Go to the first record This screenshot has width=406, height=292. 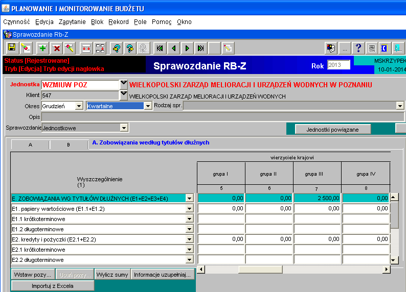pyautogui.click(x=160, y=48)
